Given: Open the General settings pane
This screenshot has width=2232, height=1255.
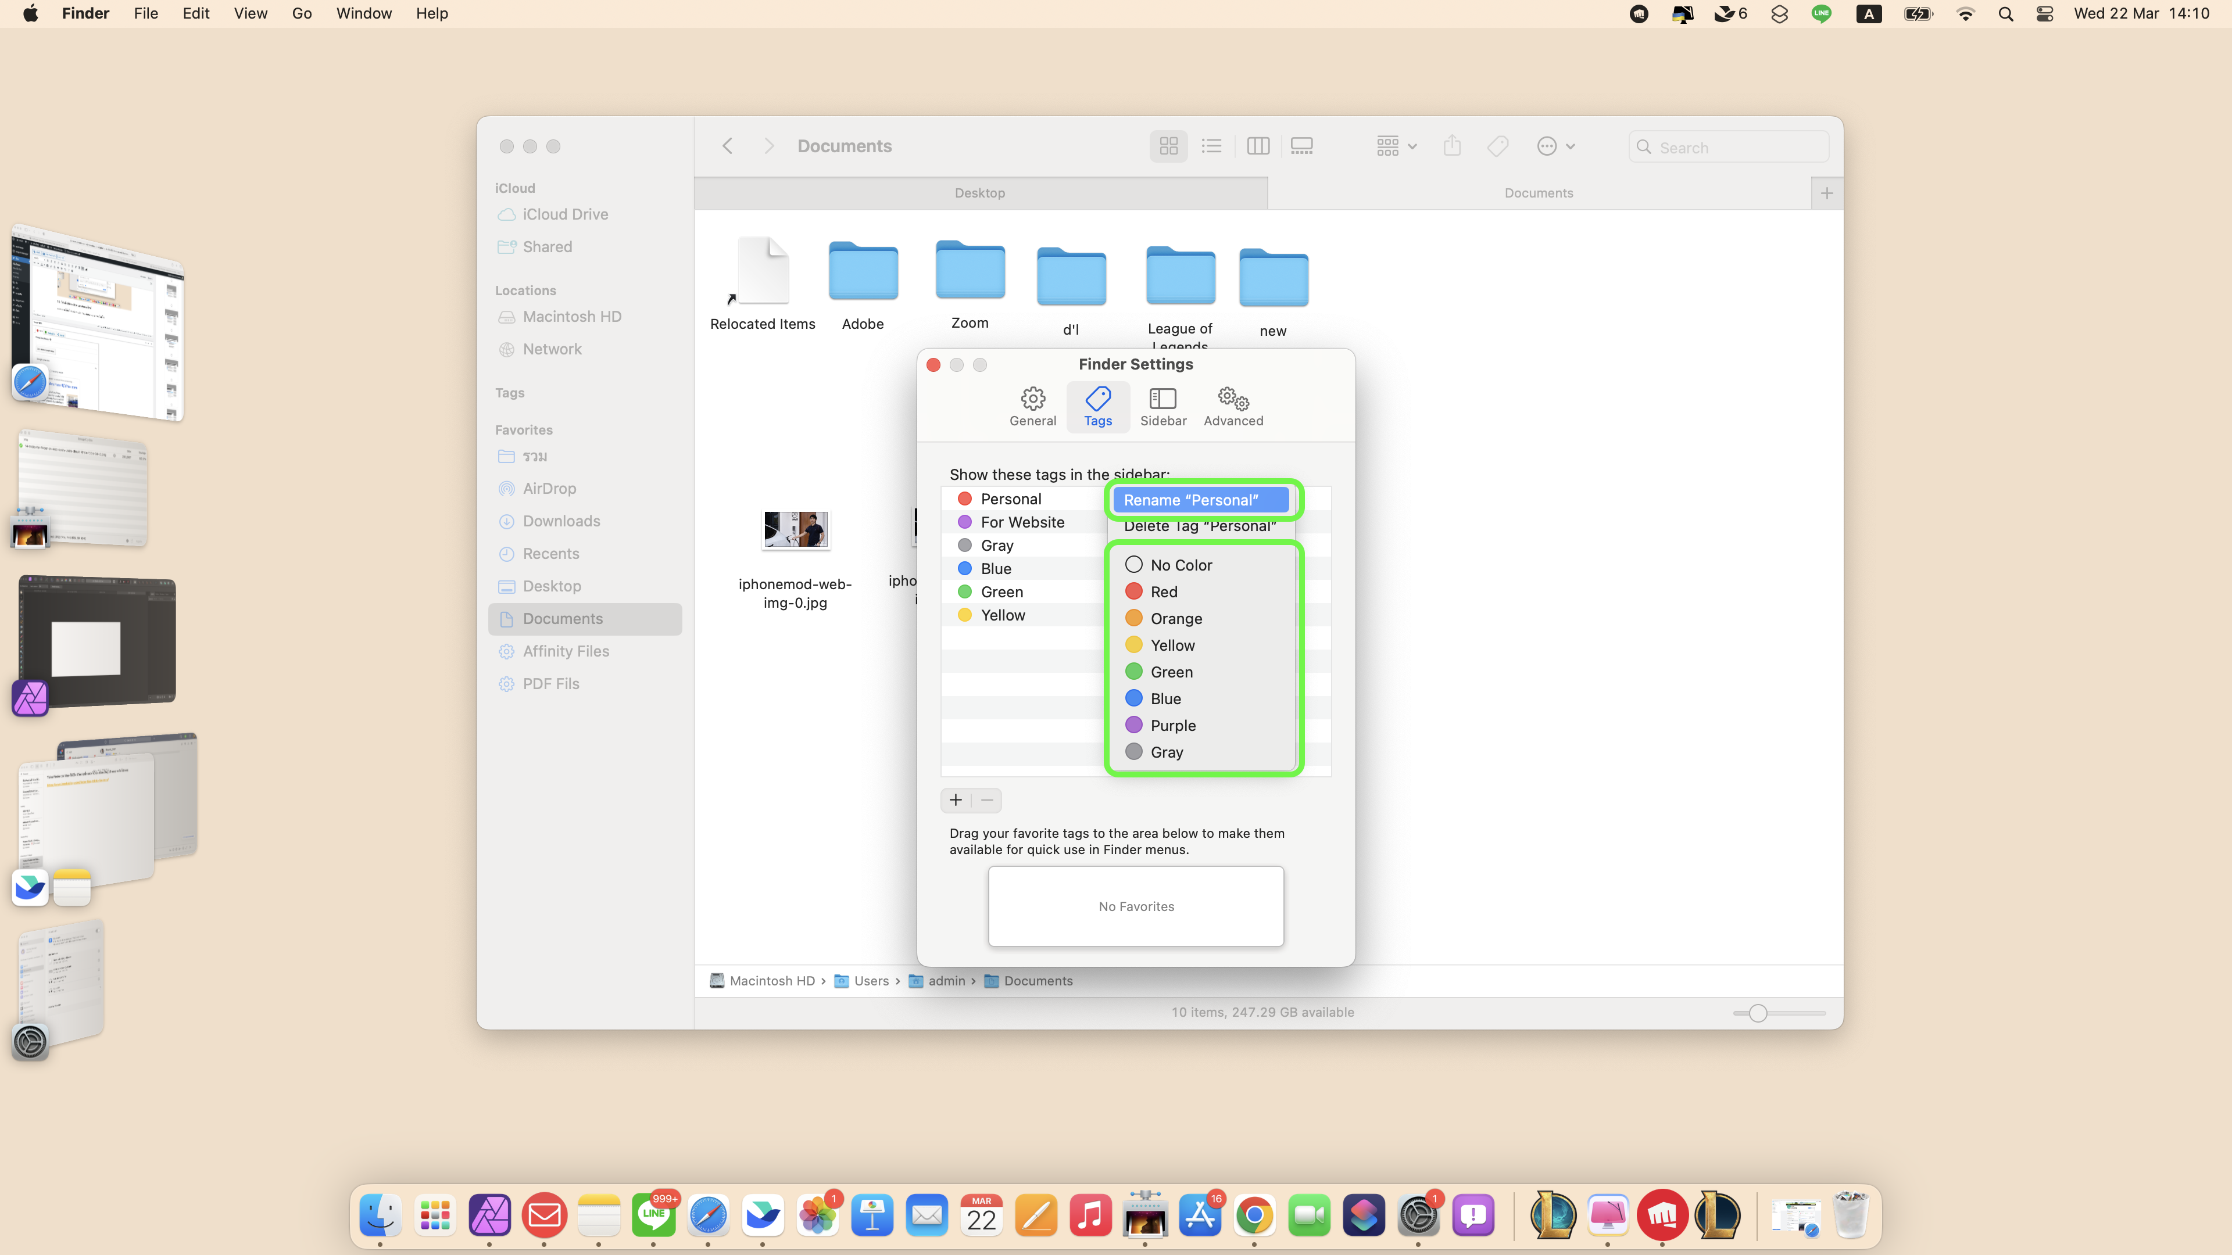Looking at the screenshot, I should [1032, 406].
